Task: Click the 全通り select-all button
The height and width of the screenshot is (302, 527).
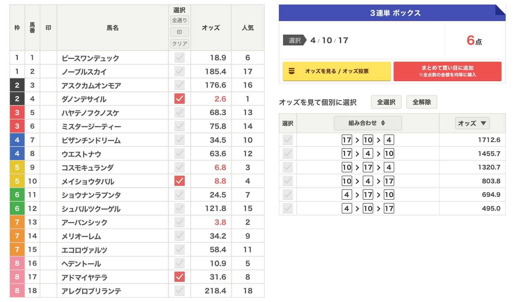Action: click(180, 20)
